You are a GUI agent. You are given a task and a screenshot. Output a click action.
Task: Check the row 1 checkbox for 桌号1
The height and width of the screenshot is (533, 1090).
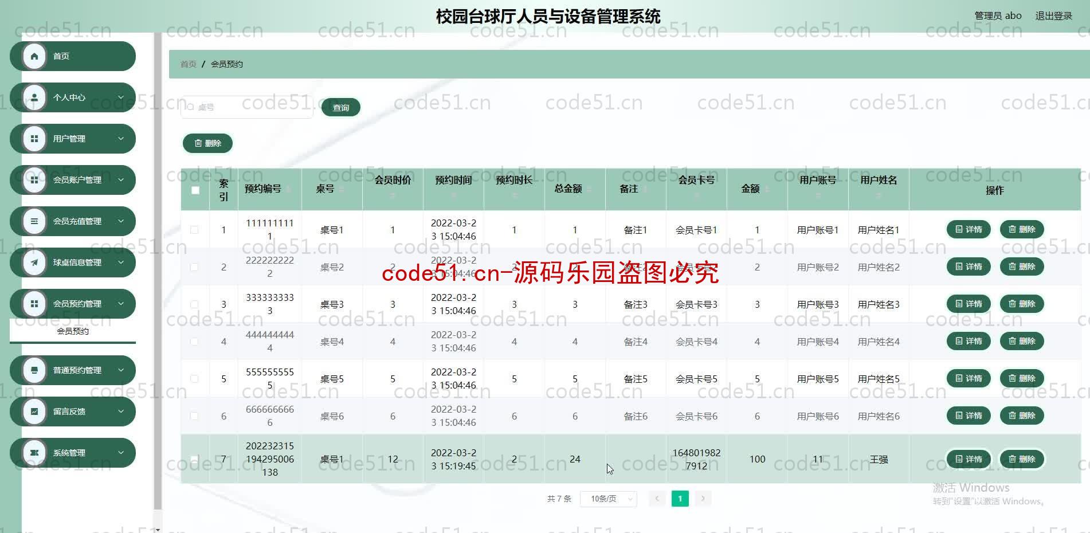coord(194,230)
